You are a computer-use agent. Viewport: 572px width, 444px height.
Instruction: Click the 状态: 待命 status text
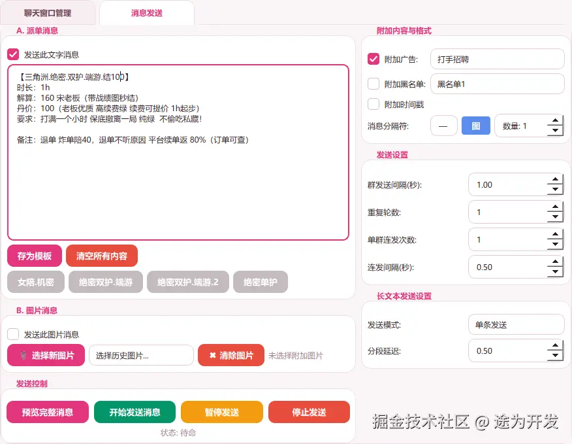point(178,433)
